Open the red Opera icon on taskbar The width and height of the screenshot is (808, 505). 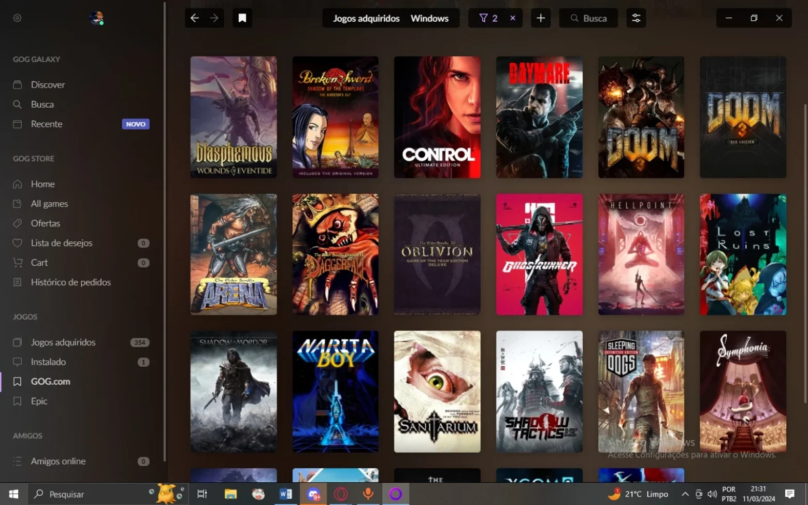click(341, 494)
